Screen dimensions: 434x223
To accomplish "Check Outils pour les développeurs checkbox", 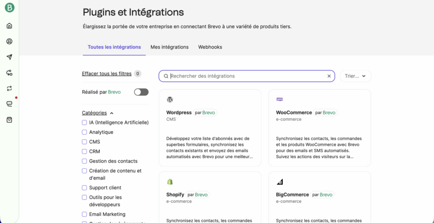I will (x=84, y=198).
